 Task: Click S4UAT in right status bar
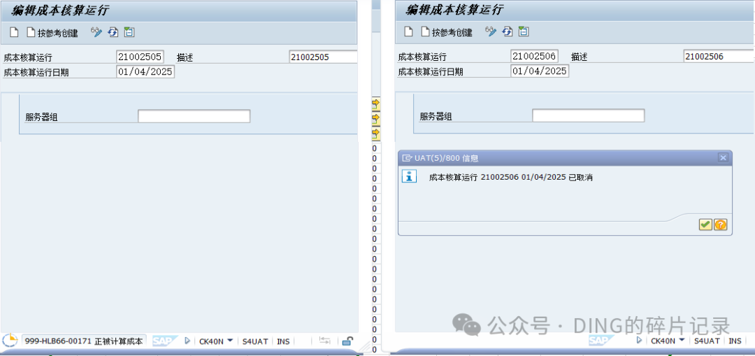[706, 341]
